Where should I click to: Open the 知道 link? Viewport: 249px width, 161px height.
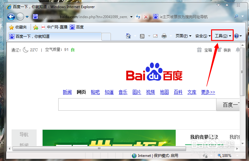click(109, 92)
